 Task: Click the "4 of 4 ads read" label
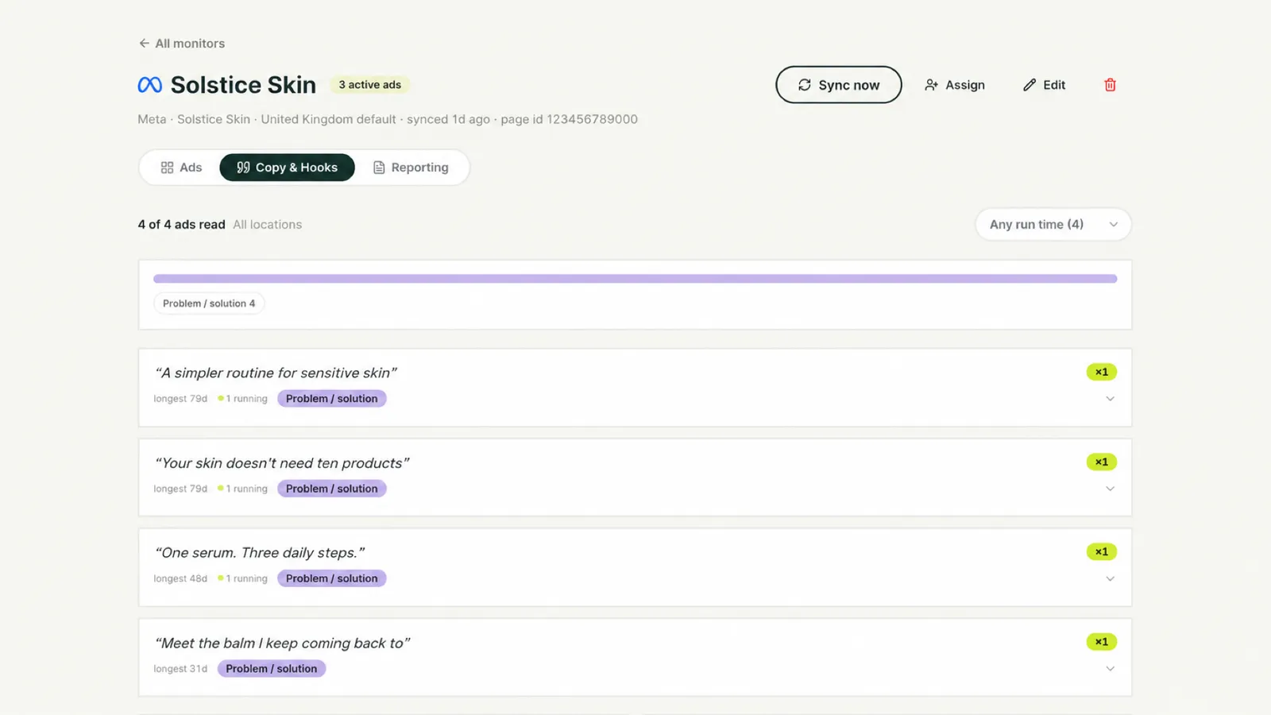181,225
